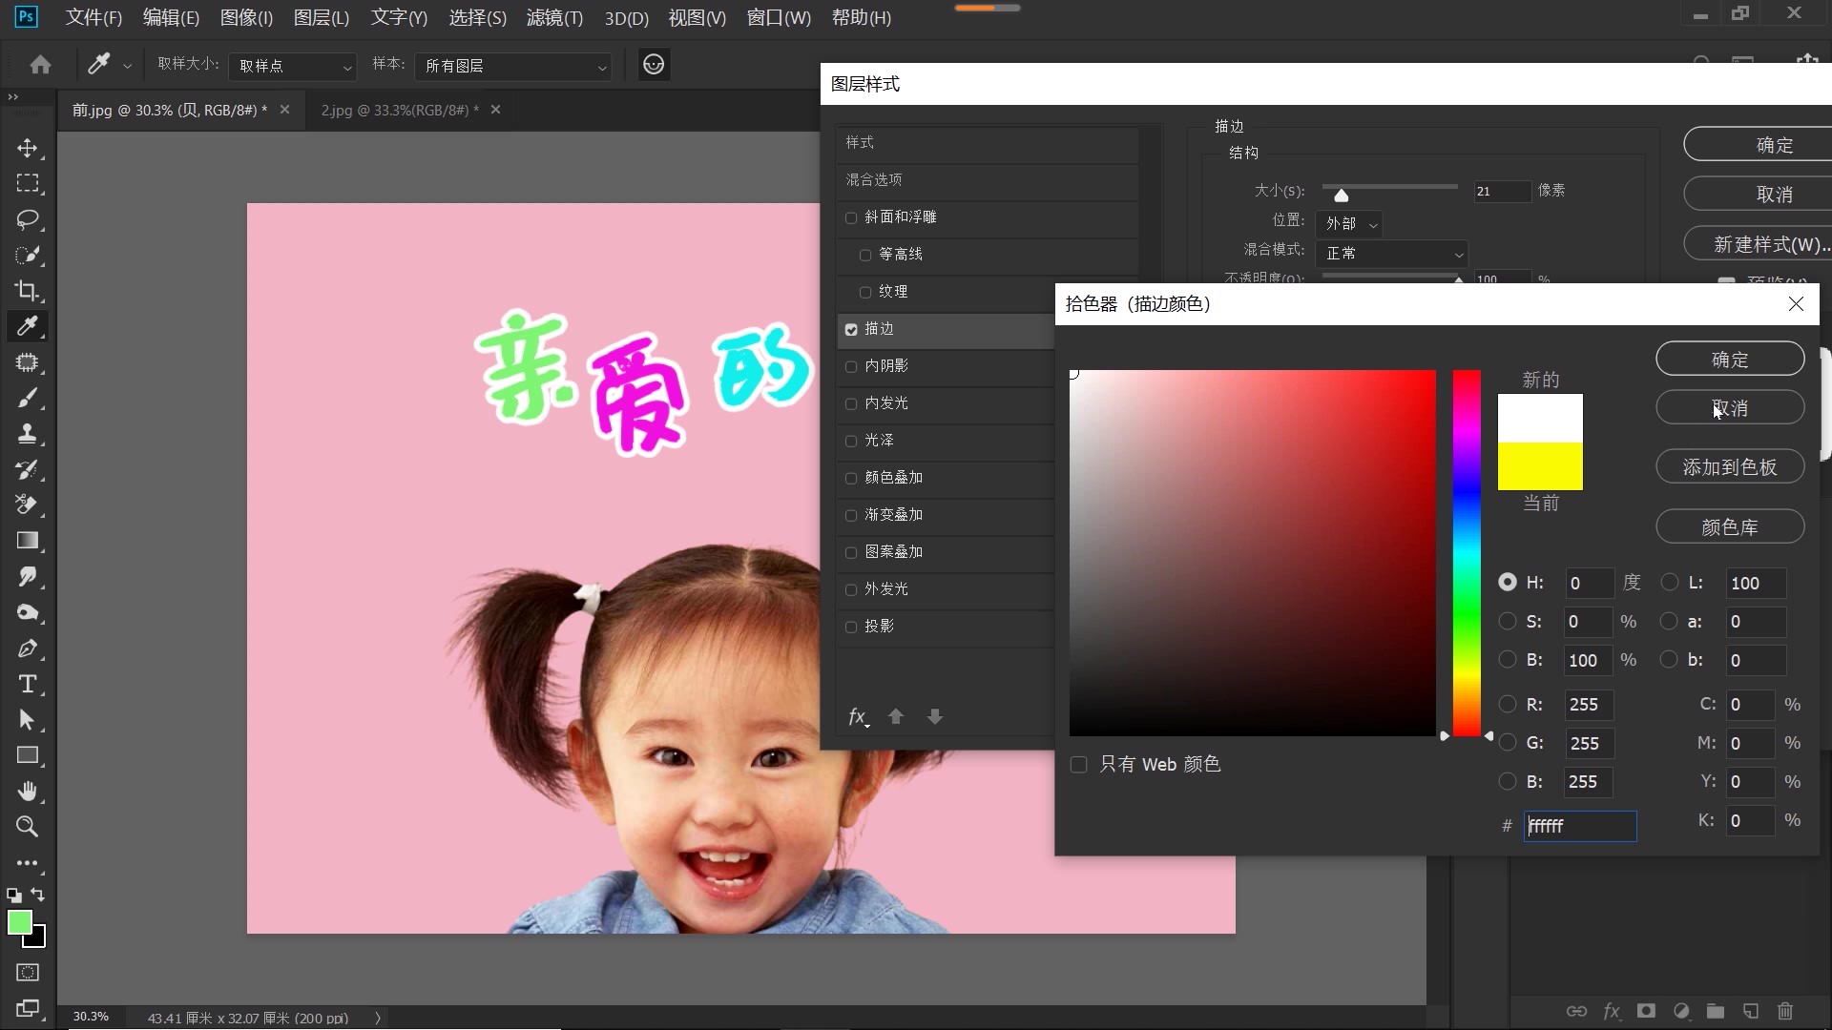Click the hex color input field showing ffffff
The height and width of the screenshot is (1030, 1832).
point(1579,826)
